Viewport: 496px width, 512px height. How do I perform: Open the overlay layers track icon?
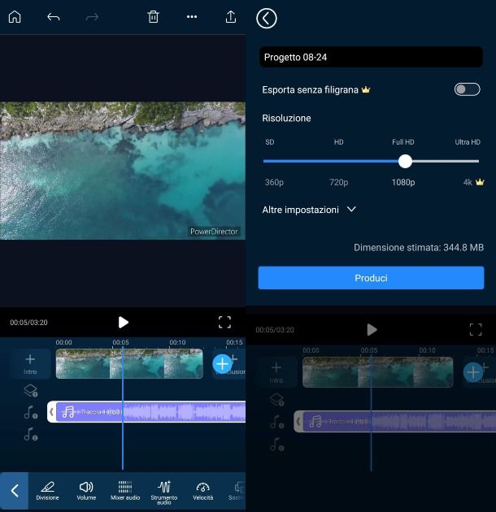pos(31,390)
